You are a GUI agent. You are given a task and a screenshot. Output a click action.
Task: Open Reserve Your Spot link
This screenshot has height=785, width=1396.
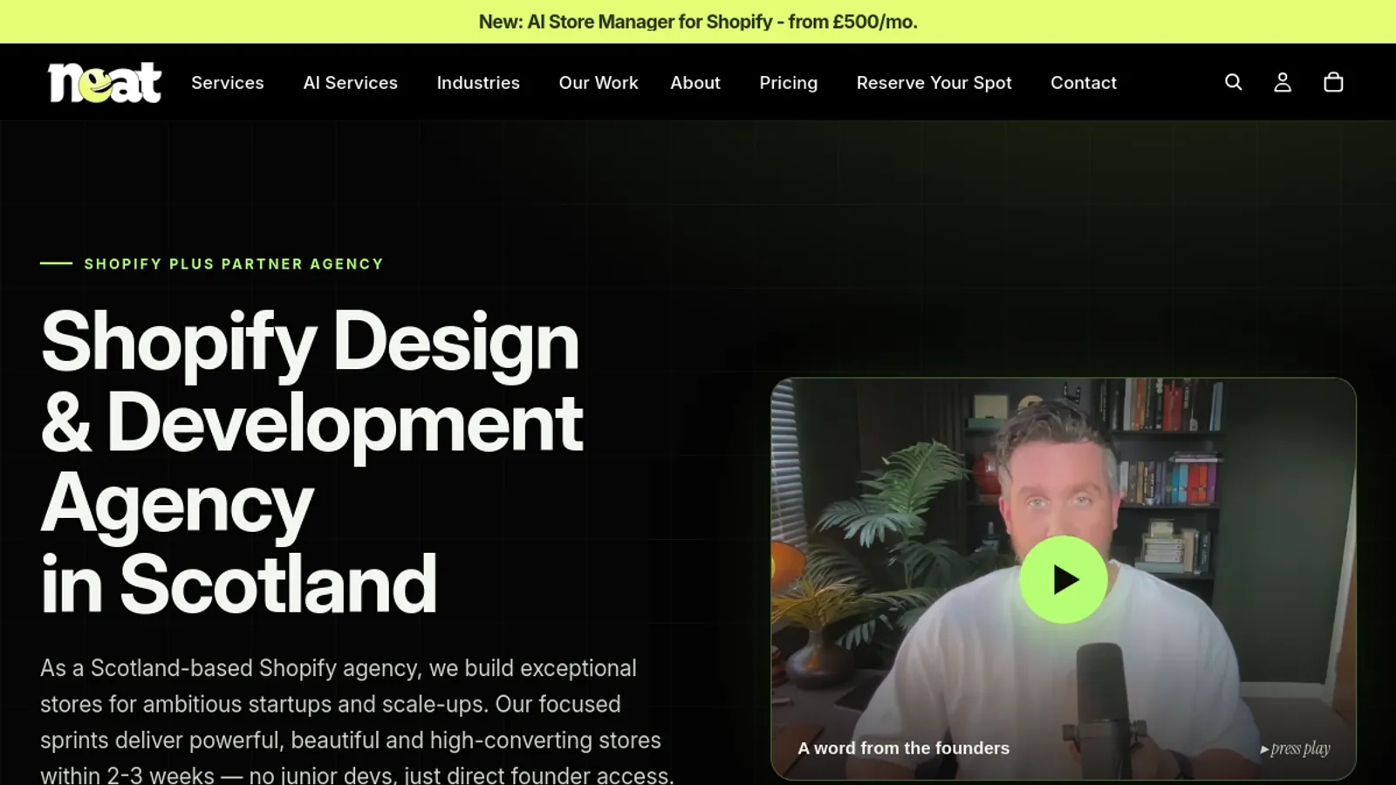(x=934, y=83)
